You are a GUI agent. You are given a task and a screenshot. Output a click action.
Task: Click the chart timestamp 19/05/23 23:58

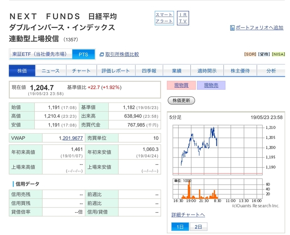[266, 117]
